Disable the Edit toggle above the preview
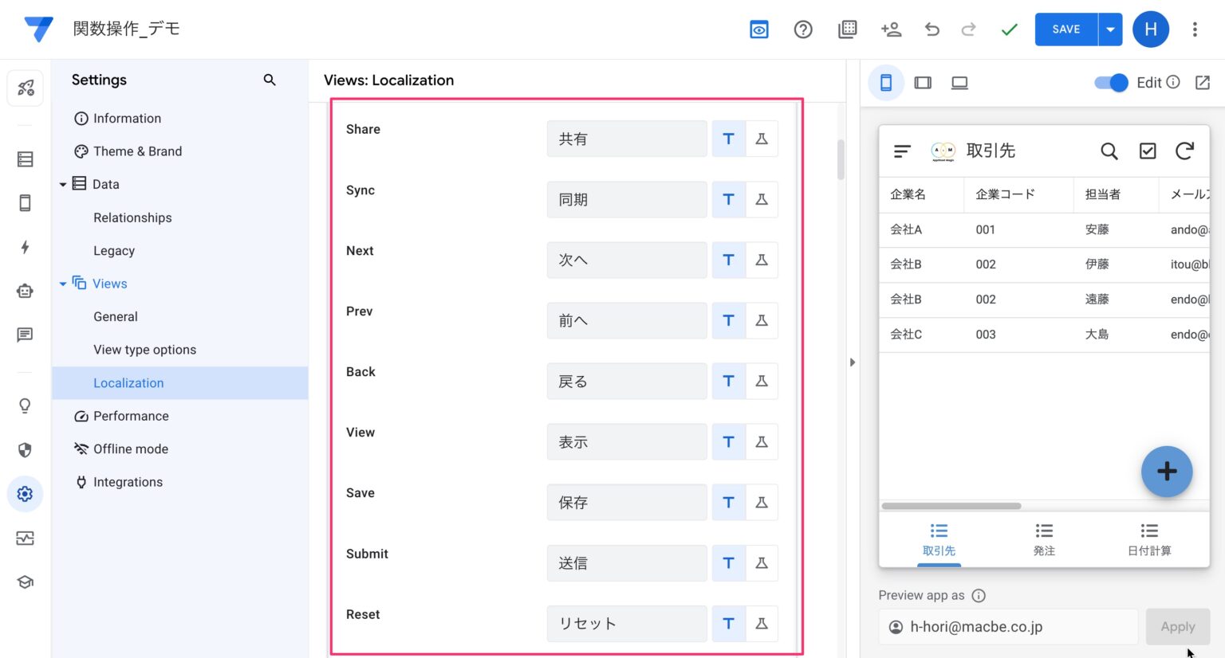 (x=1110, y=82)
